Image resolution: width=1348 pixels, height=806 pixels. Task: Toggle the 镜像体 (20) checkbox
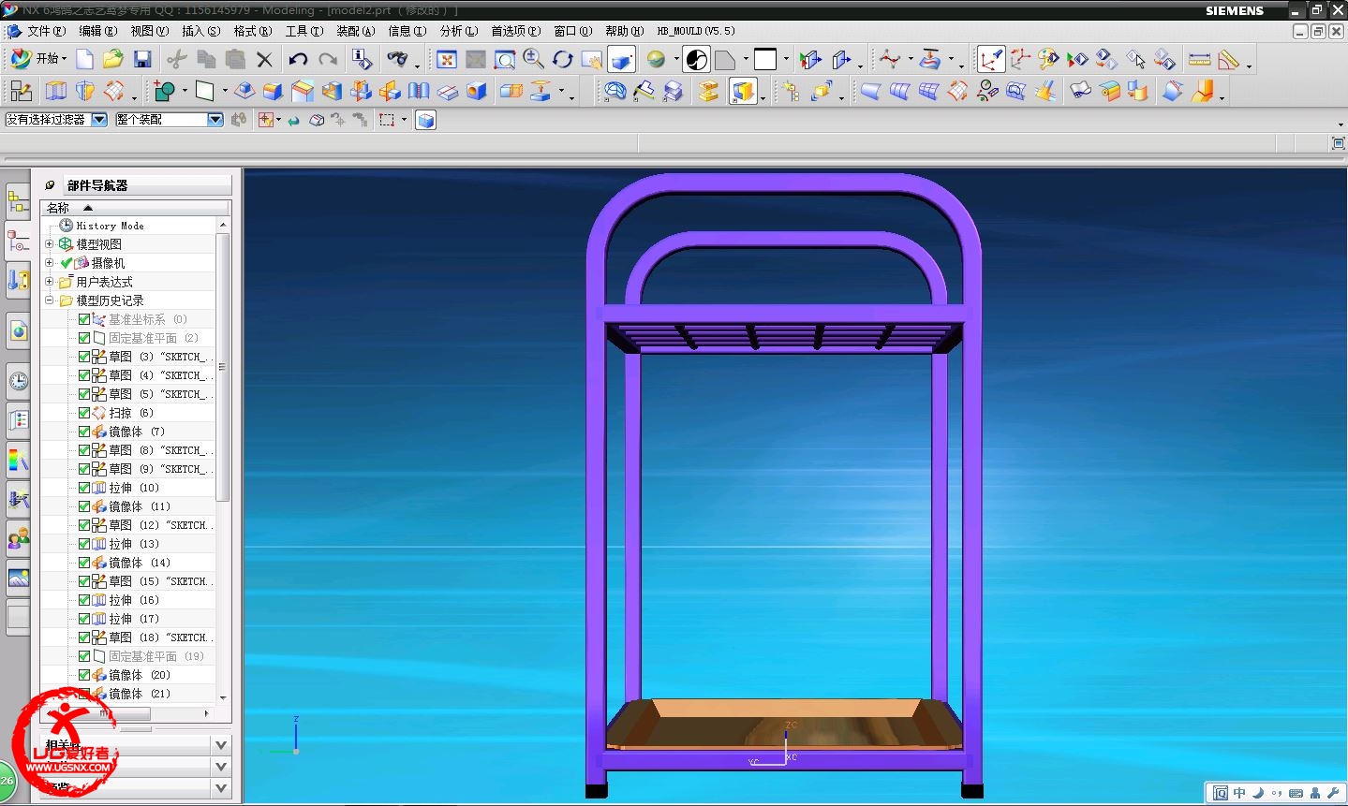(84, 675)
